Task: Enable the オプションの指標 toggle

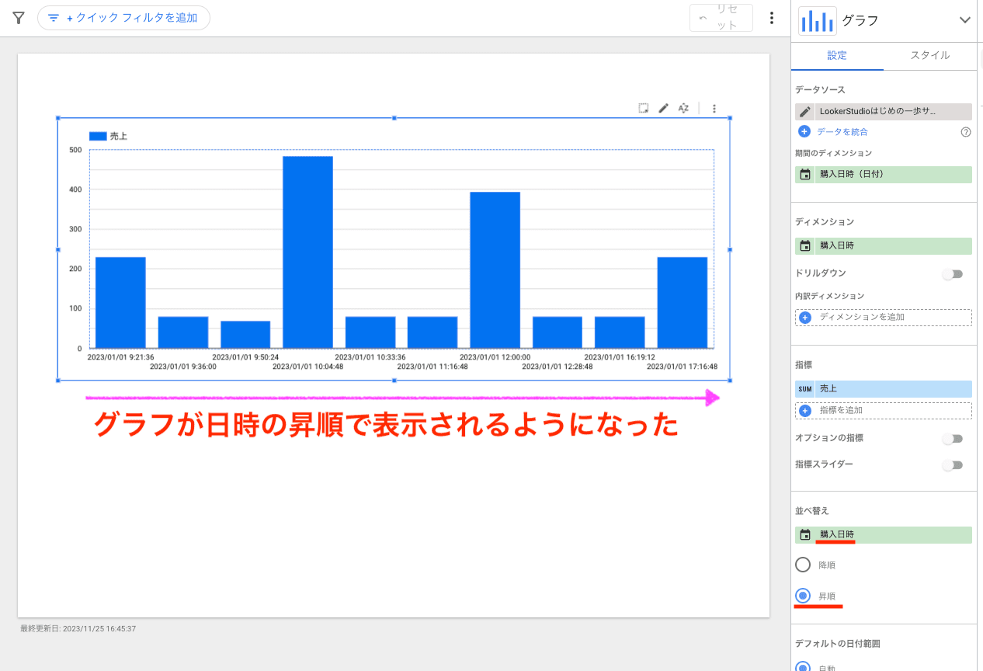Action: 953,438
